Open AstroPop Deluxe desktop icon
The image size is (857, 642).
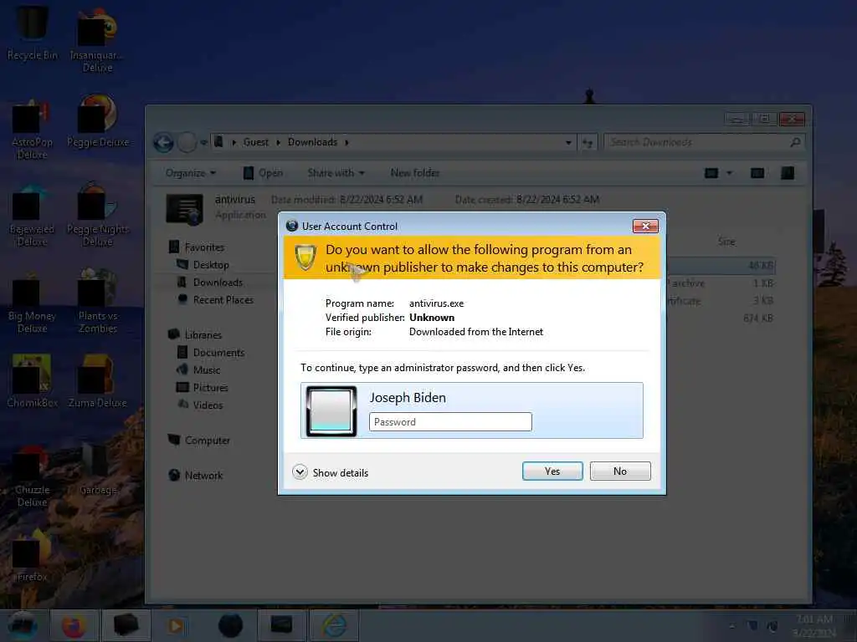point(33,130)
